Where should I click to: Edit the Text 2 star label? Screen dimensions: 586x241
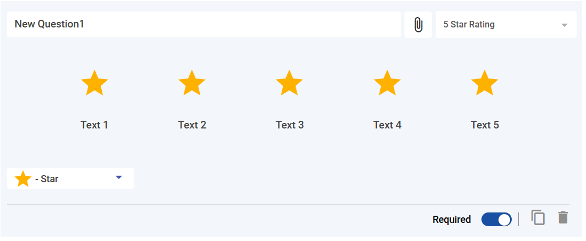tap(192, 125)
